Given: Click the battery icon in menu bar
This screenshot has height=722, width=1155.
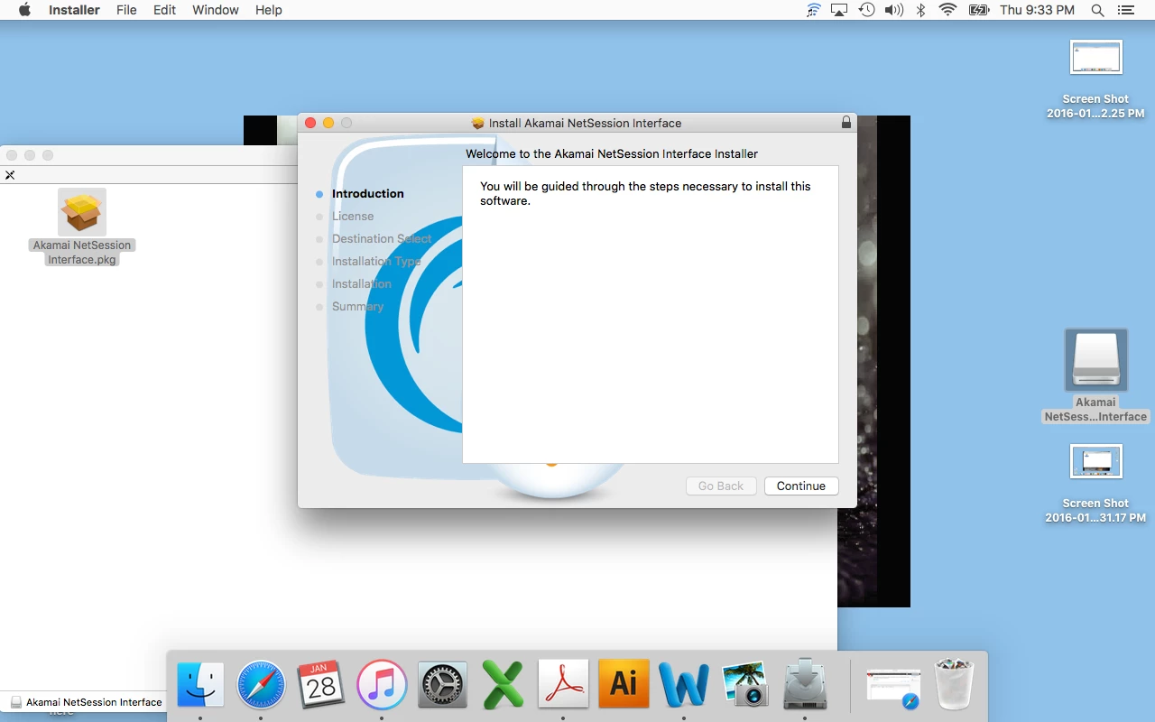Looking at the screenshot, I should click(979, 10).
